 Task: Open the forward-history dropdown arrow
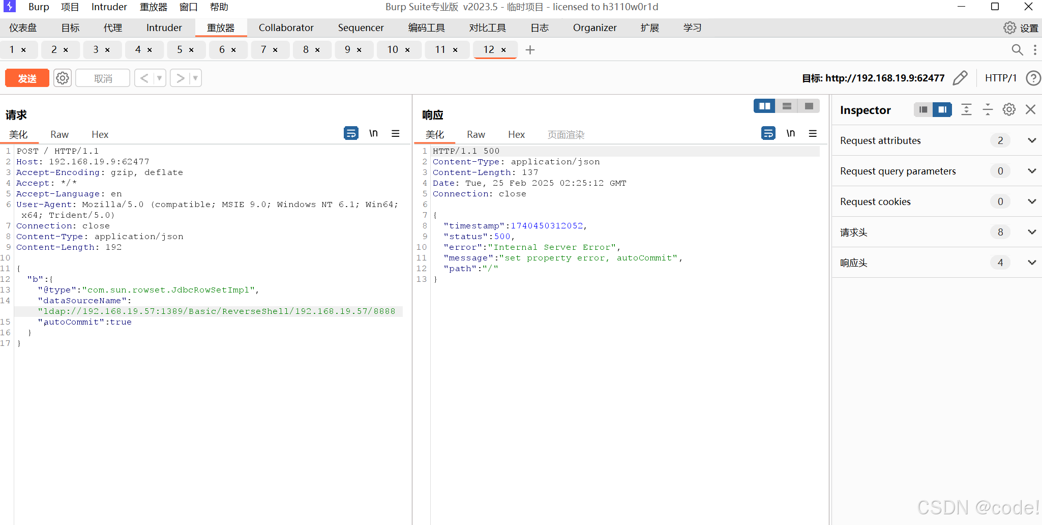(x=196, y=78)
